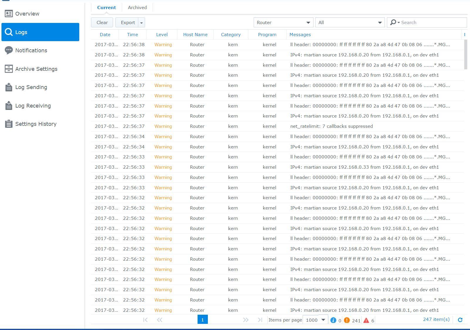Expand the Router host dropdown
This screenshot has width=470, height=330.
click(308, 23)
